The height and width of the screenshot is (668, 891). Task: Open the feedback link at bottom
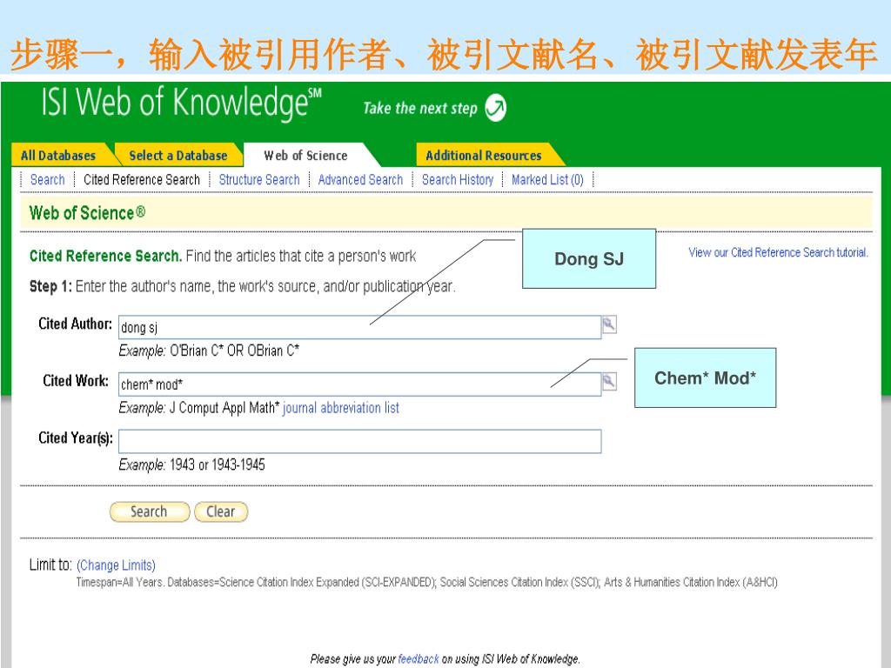point(419,659)
